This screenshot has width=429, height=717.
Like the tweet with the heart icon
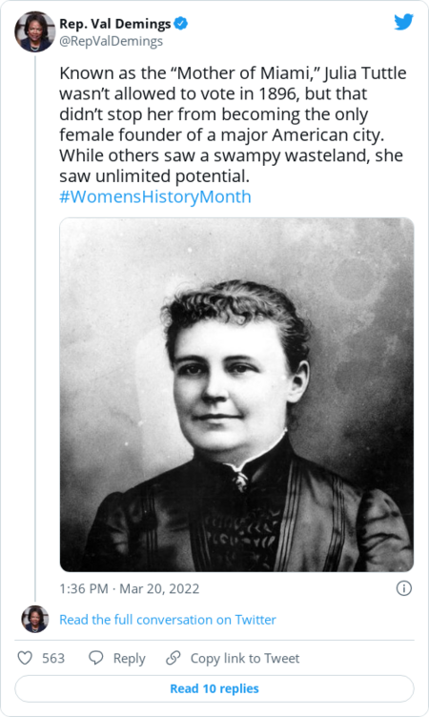click(25, 658)
